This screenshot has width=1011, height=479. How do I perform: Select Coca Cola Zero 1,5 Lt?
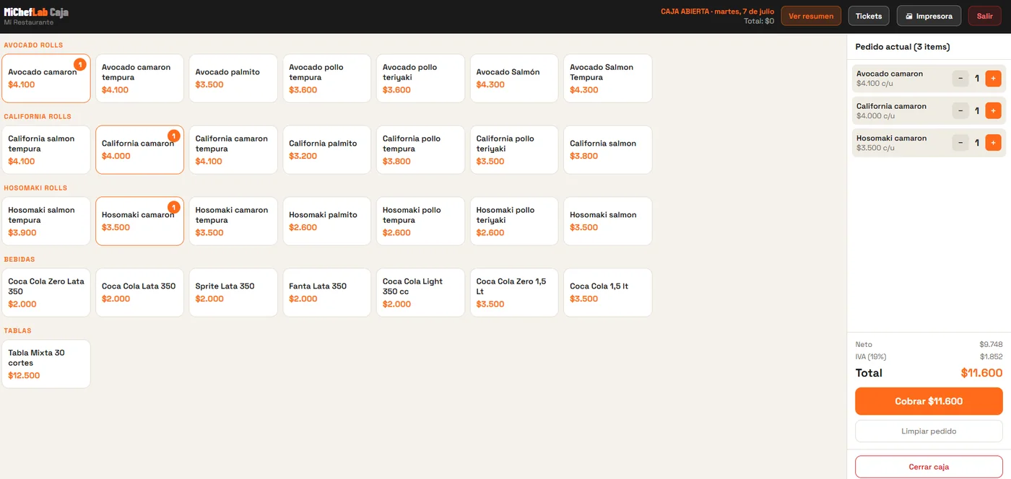tap(514, 293)
